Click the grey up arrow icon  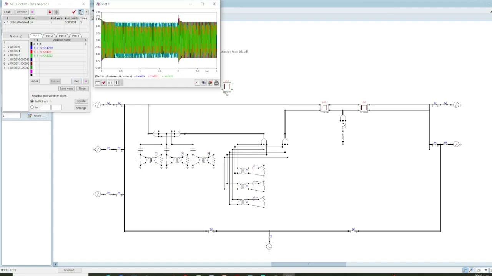pos(56,12)
